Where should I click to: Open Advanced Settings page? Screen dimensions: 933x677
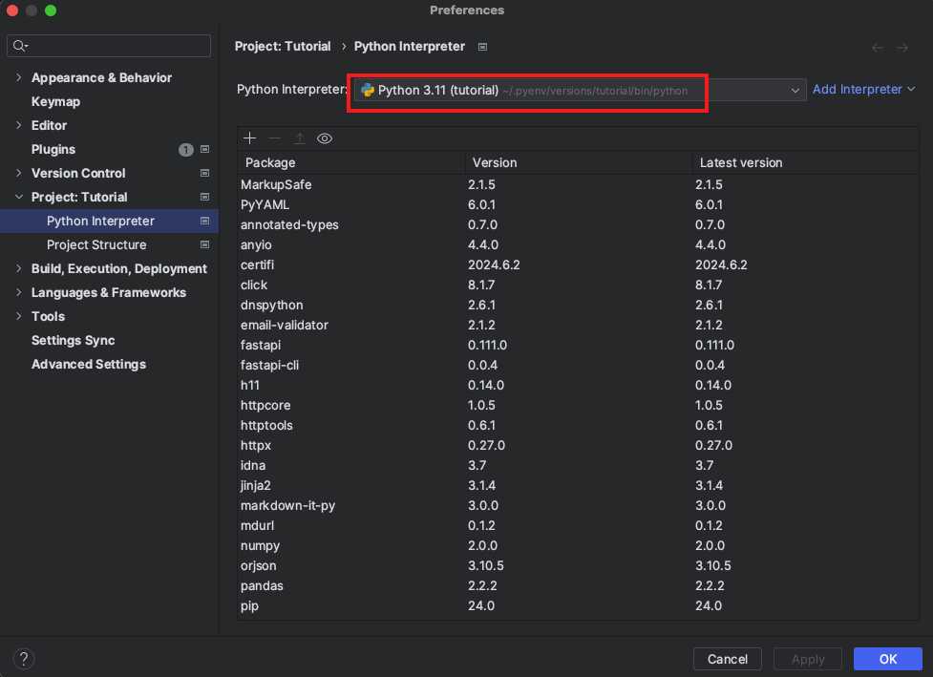click(x=89, y=364)
